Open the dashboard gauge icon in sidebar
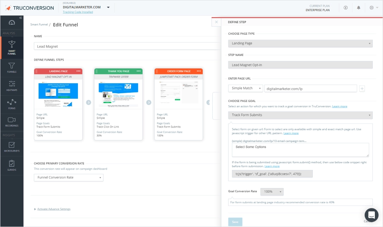 (x=12, y=23)
